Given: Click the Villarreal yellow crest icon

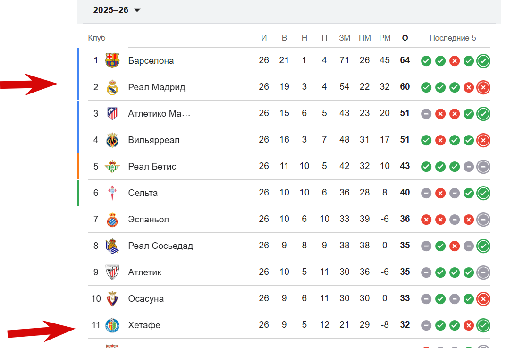Looking at the screenshot, I should [x=112, y=140].
